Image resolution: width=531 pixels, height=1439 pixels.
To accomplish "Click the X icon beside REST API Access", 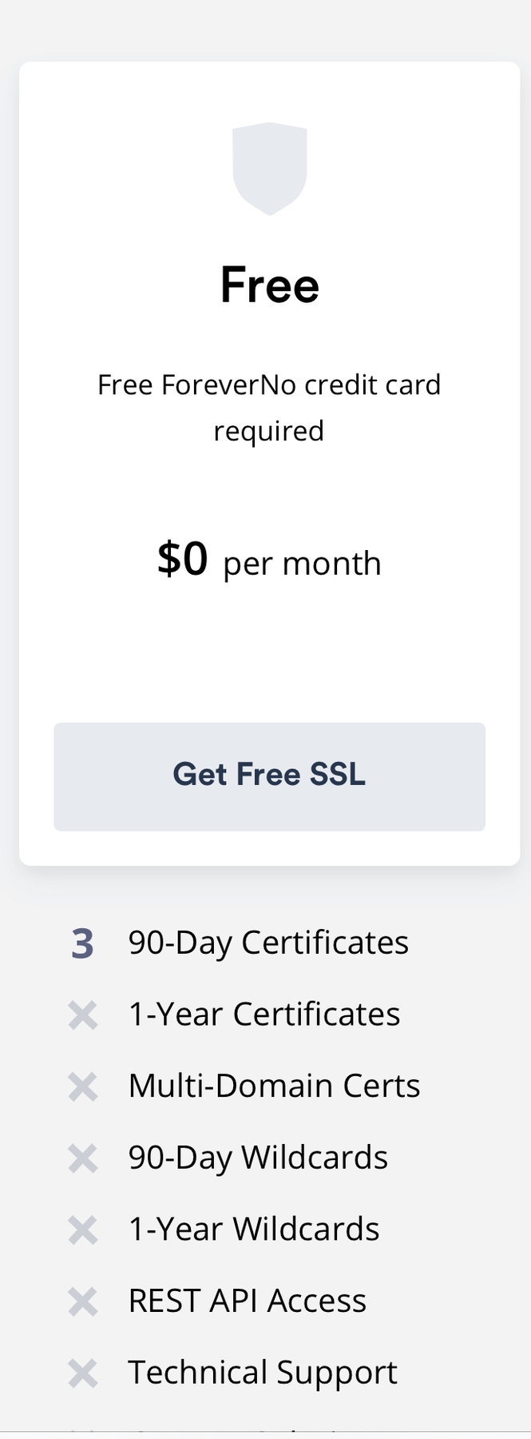I will (x=83, y=1302).
